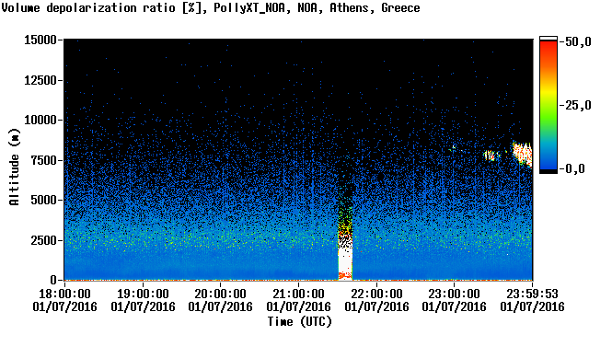Click the 7500 altitude tick label
The height and width of the screenshot is (358, 612).
(x=43, y=160)
